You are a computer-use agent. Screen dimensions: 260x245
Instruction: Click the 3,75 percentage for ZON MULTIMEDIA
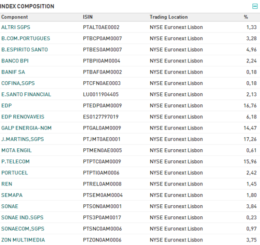click(x=251, y=240)
